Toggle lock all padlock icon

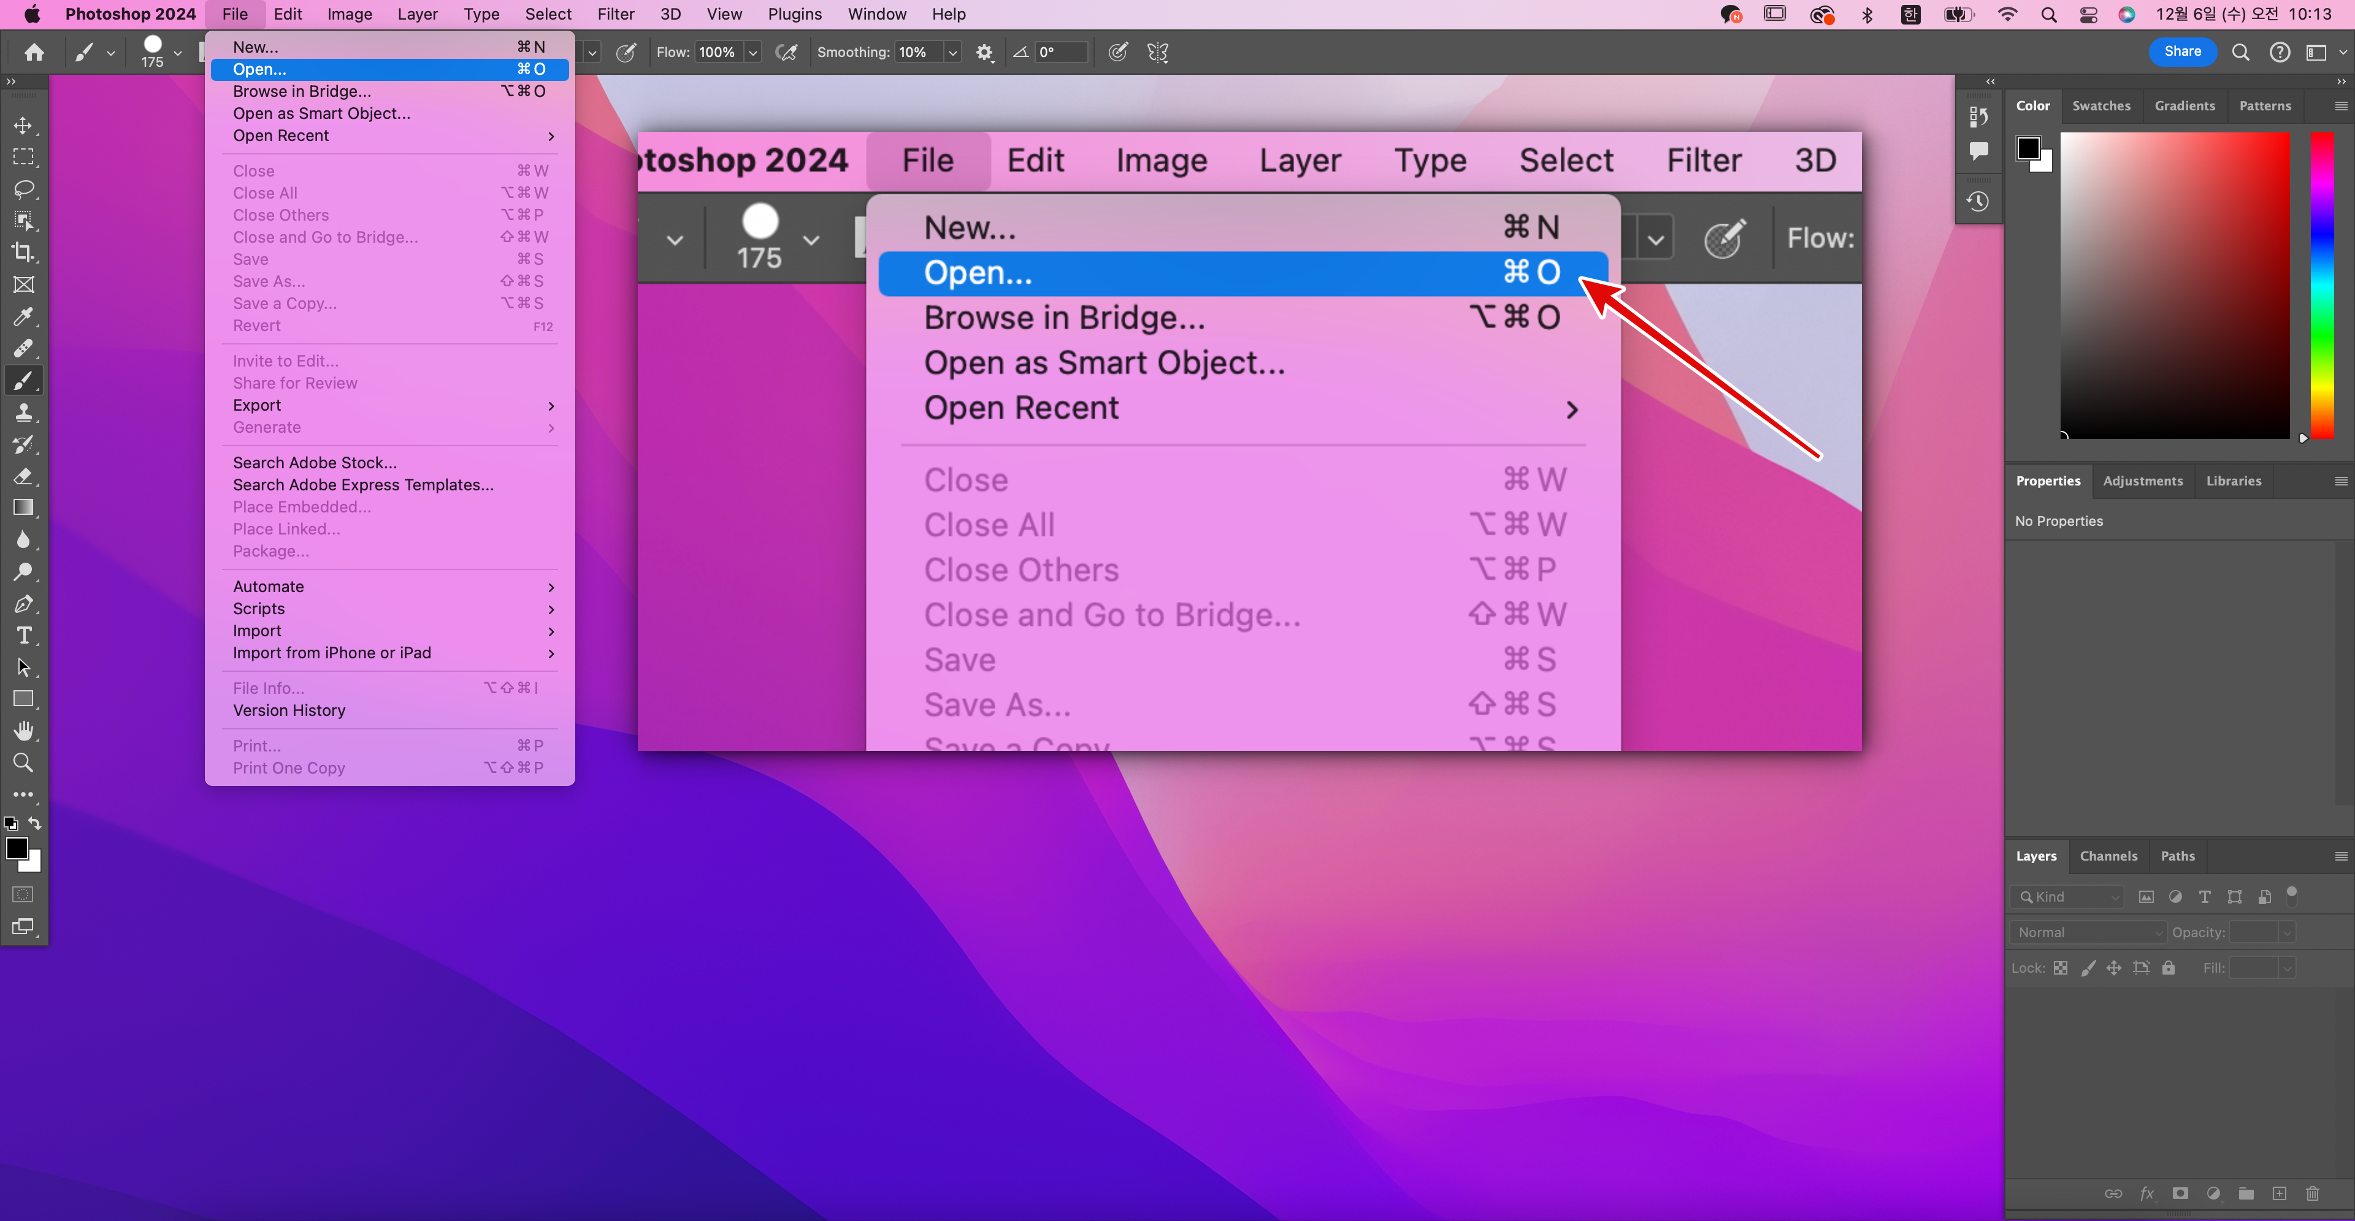click(x=2169, y=968)
